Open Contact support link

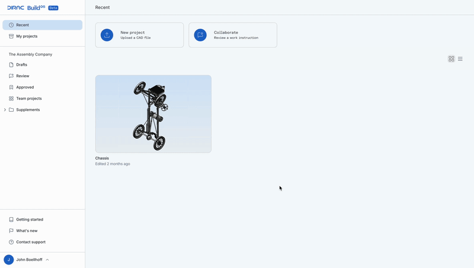pos(42,242)
